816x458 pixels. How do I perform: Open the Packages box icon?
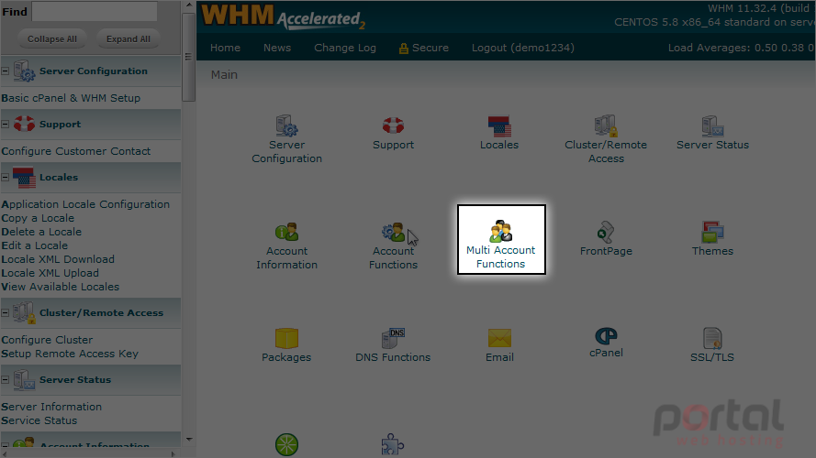(286, 338)
